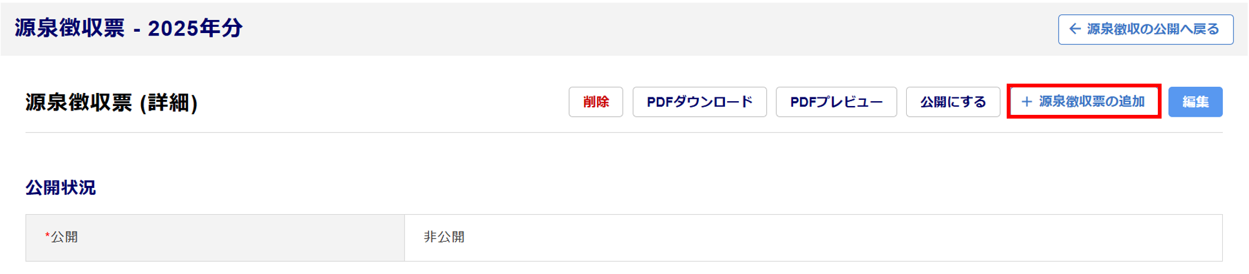1249x274 pixels.
Task: Switch status with 公開にする button
Action: (952, 102)
